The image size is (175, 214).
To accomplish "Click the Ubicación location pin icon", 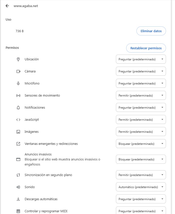I will [18, 59].
